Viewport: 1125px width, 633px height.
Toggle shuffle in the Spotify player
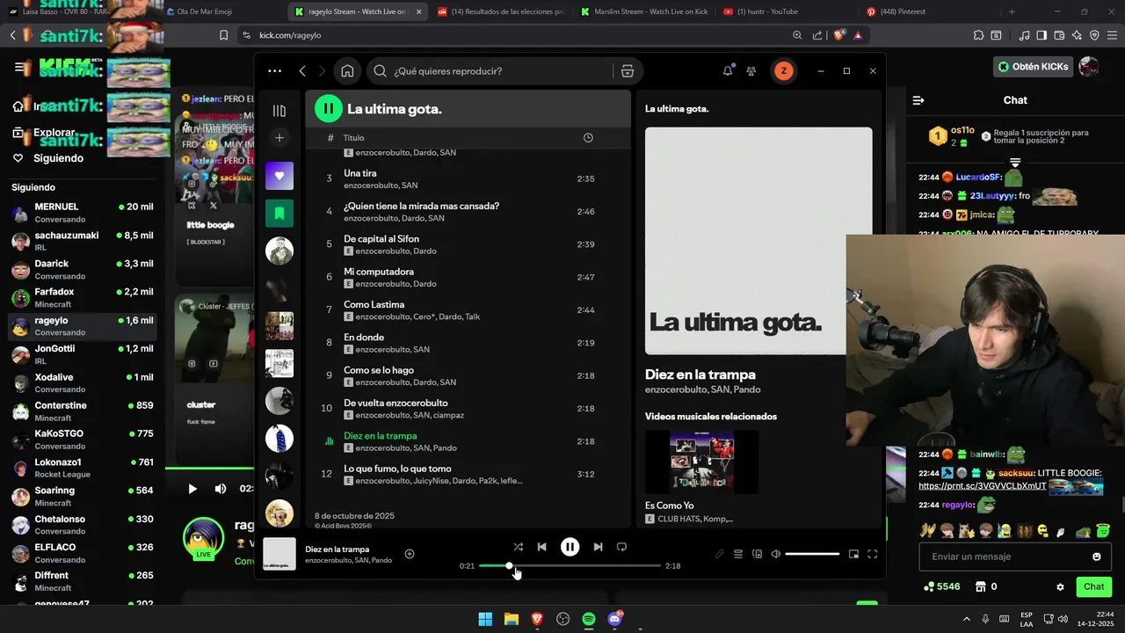518,547
